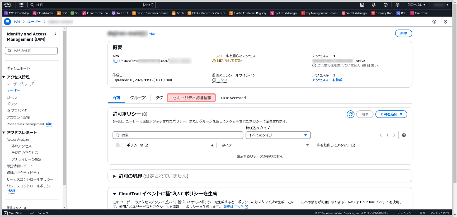
Task: Click 情報 link beside user name
Action: click(x=152, y=34)
